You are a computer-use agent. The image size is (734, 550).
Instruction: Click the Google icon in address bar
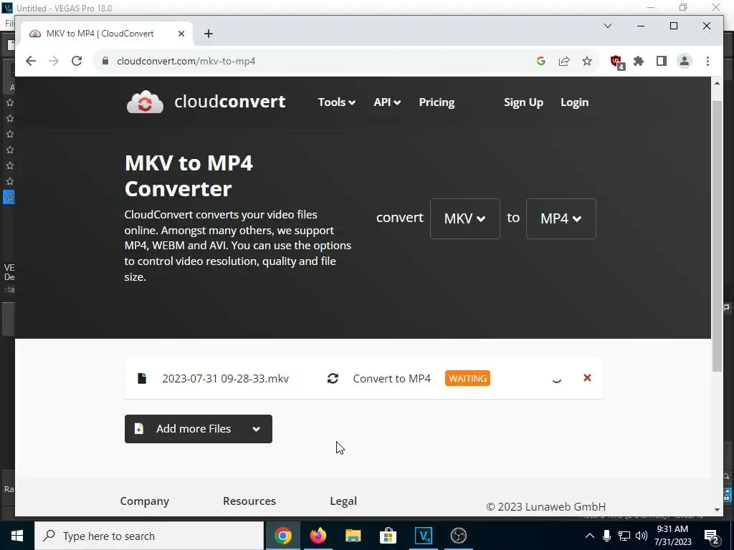[541, 61]
